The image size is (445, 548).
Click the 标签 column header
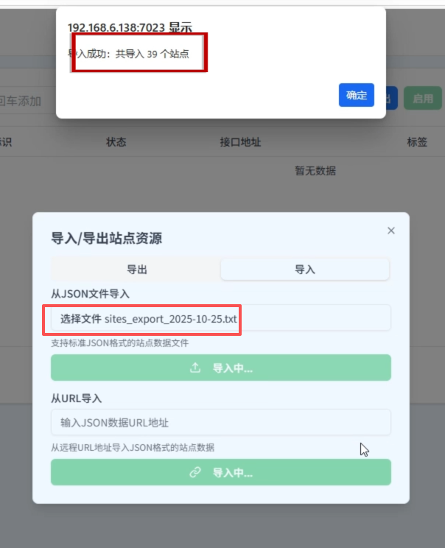coord(417,142)
